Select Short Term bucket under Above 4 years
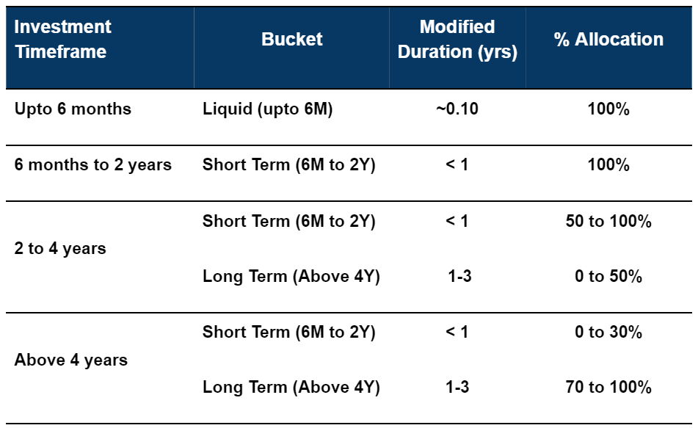698x428 pixels. (288, 333)
